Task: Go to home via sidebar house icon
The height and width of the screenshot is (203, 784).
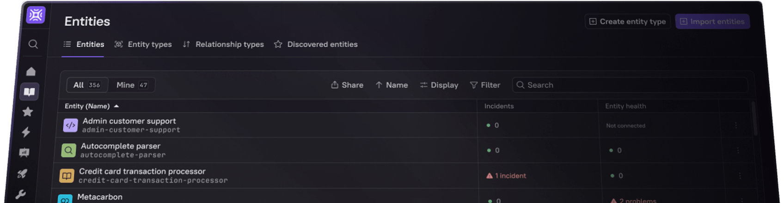Action: click(31, 72)
